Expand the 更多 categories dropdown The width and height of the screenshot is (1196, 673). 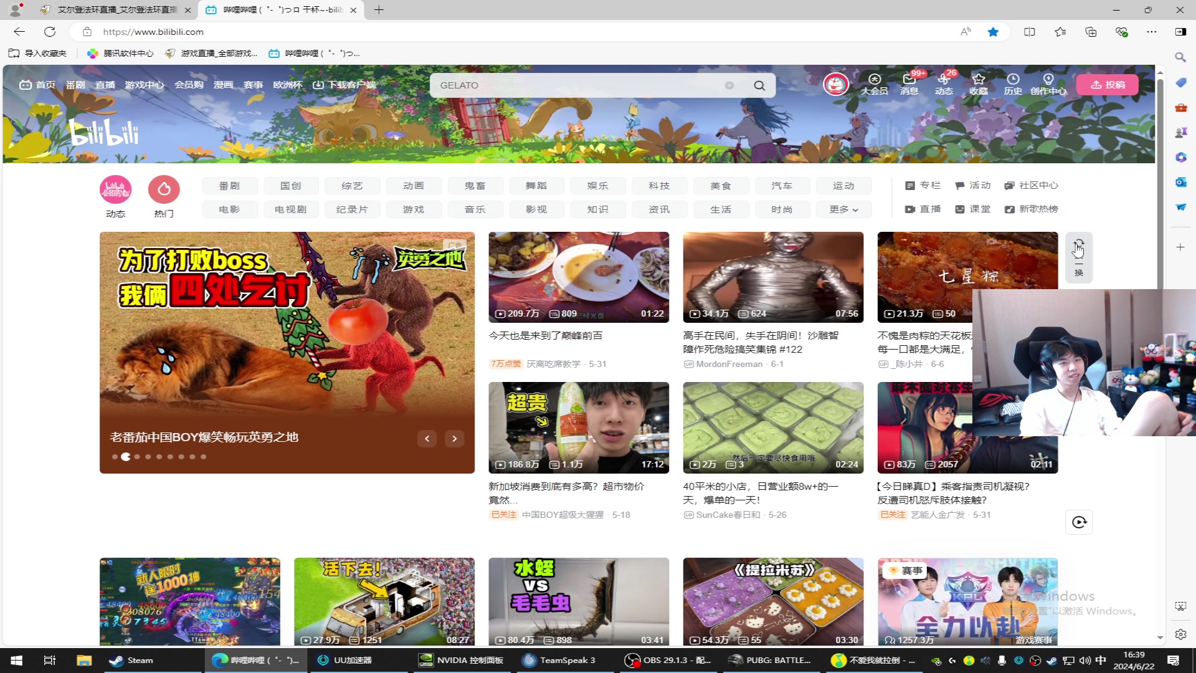[x=843, y=209]
